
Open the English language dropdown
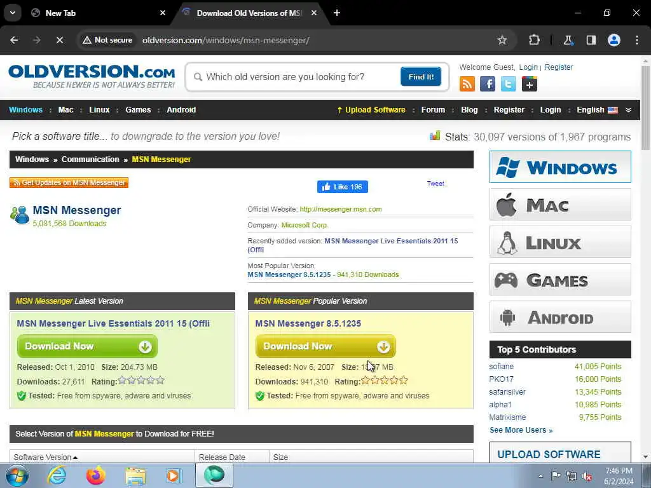597,110
